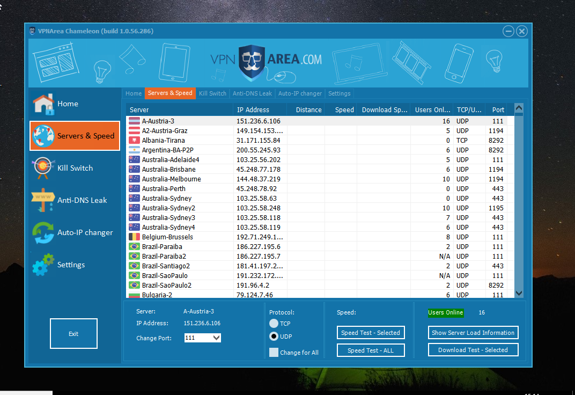Click the server list scroll down arrow
575x395 pixels.
[x=519, y=293]
